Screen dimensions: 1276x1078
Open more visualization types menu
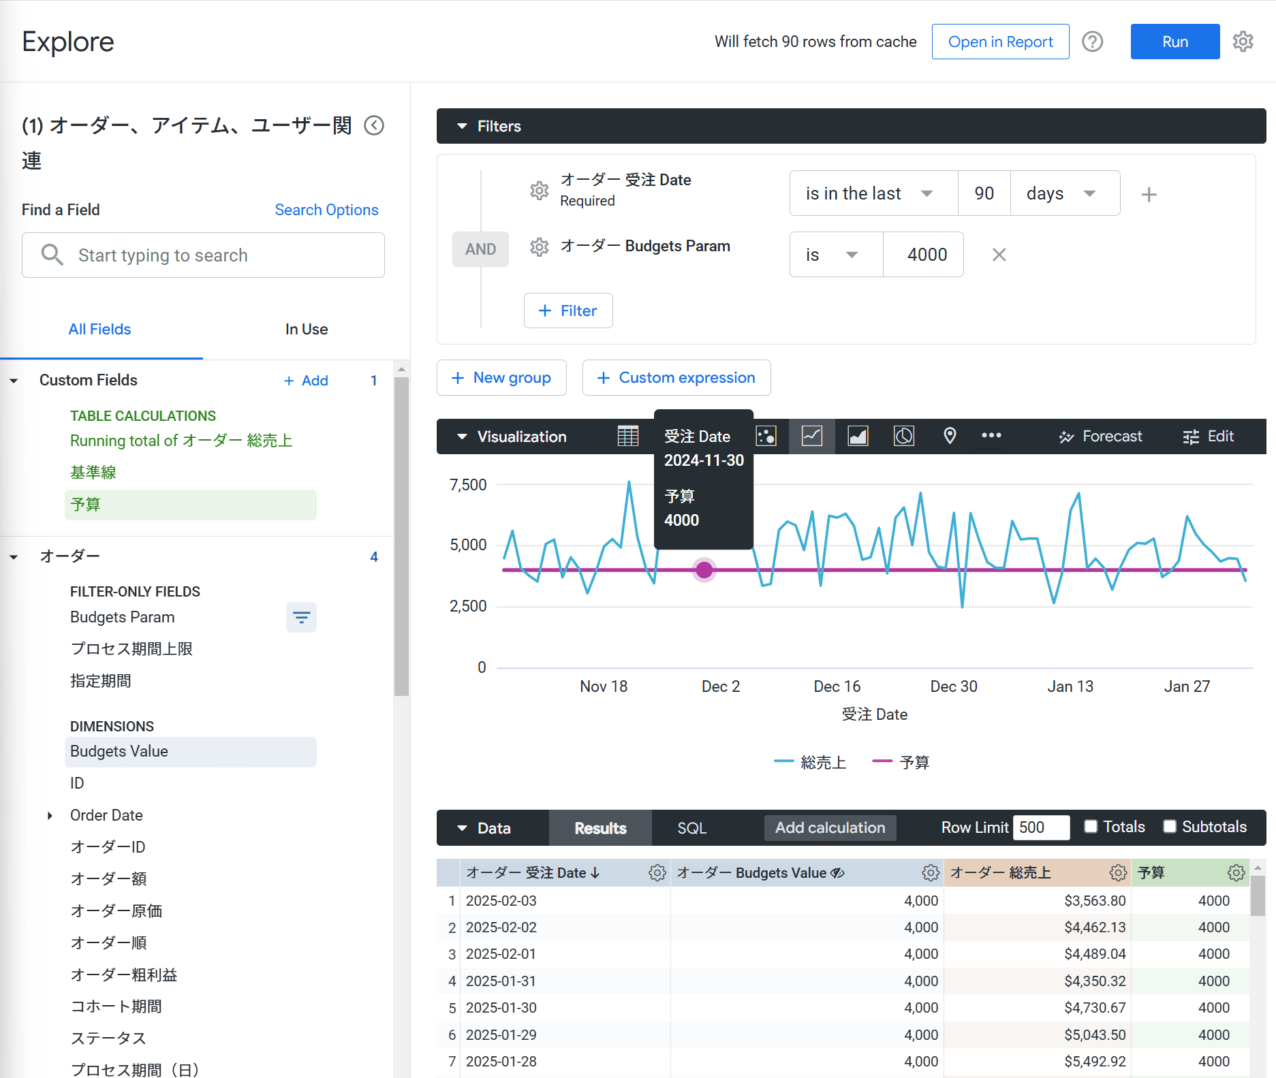(x=991, y=435)
